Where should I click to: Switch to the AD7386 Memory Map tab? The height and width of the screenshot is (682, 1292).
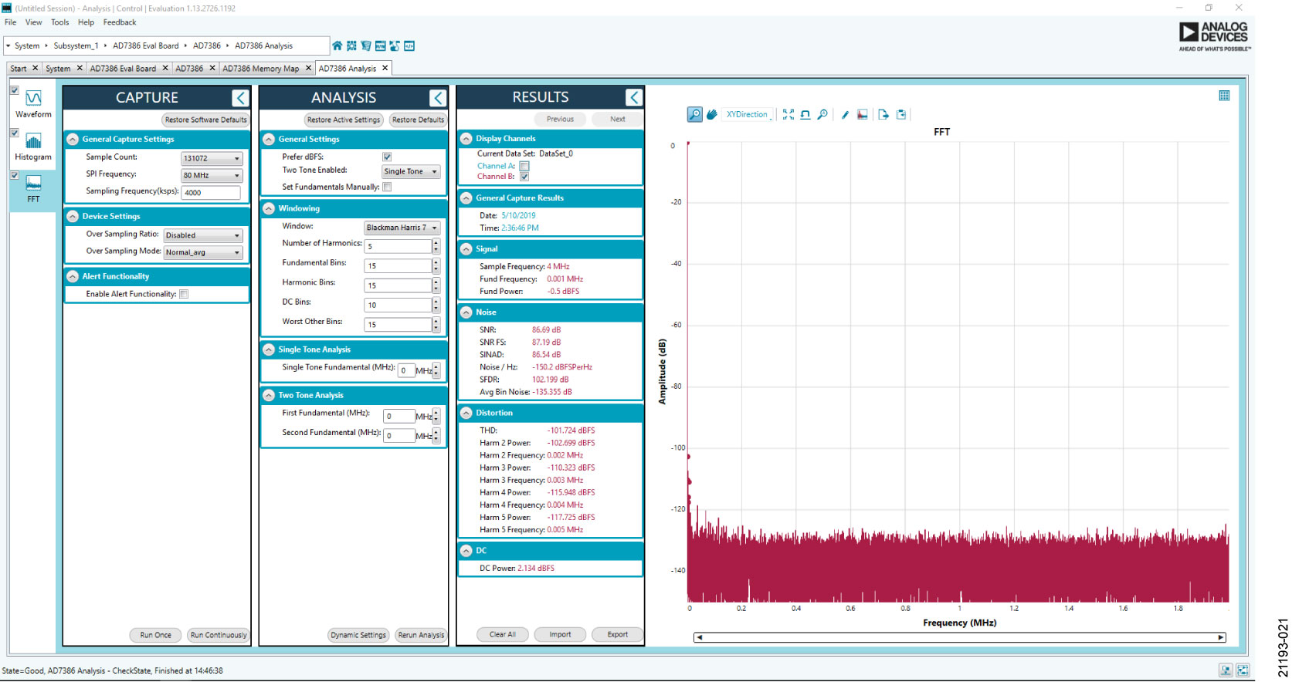[260, 69]
